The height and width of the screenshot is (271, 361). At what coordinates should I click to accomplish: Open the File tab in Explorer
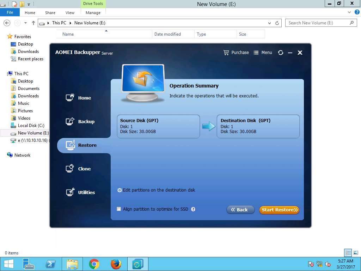point(10,12)
